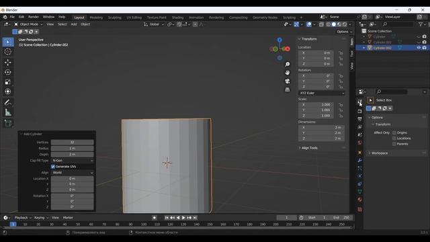Open the viewport Object menu

click(x=85, y=24)
